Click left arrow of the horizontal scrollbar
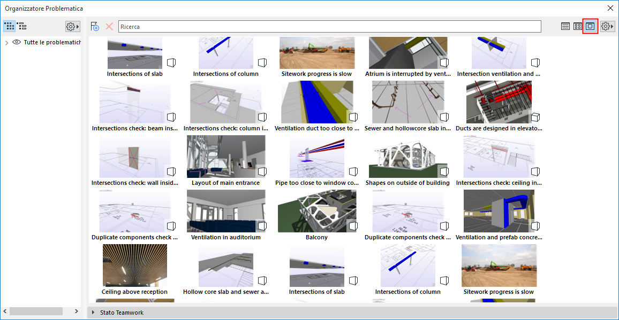Image resolution: width=619 pixels, height=320 pixels. [x=5, y=311]
